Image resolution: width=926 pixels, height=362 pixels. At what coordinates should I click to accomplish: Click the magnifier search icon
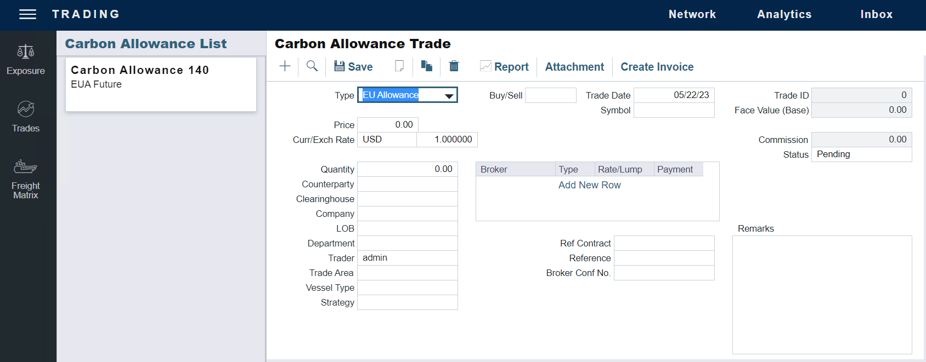312,66
